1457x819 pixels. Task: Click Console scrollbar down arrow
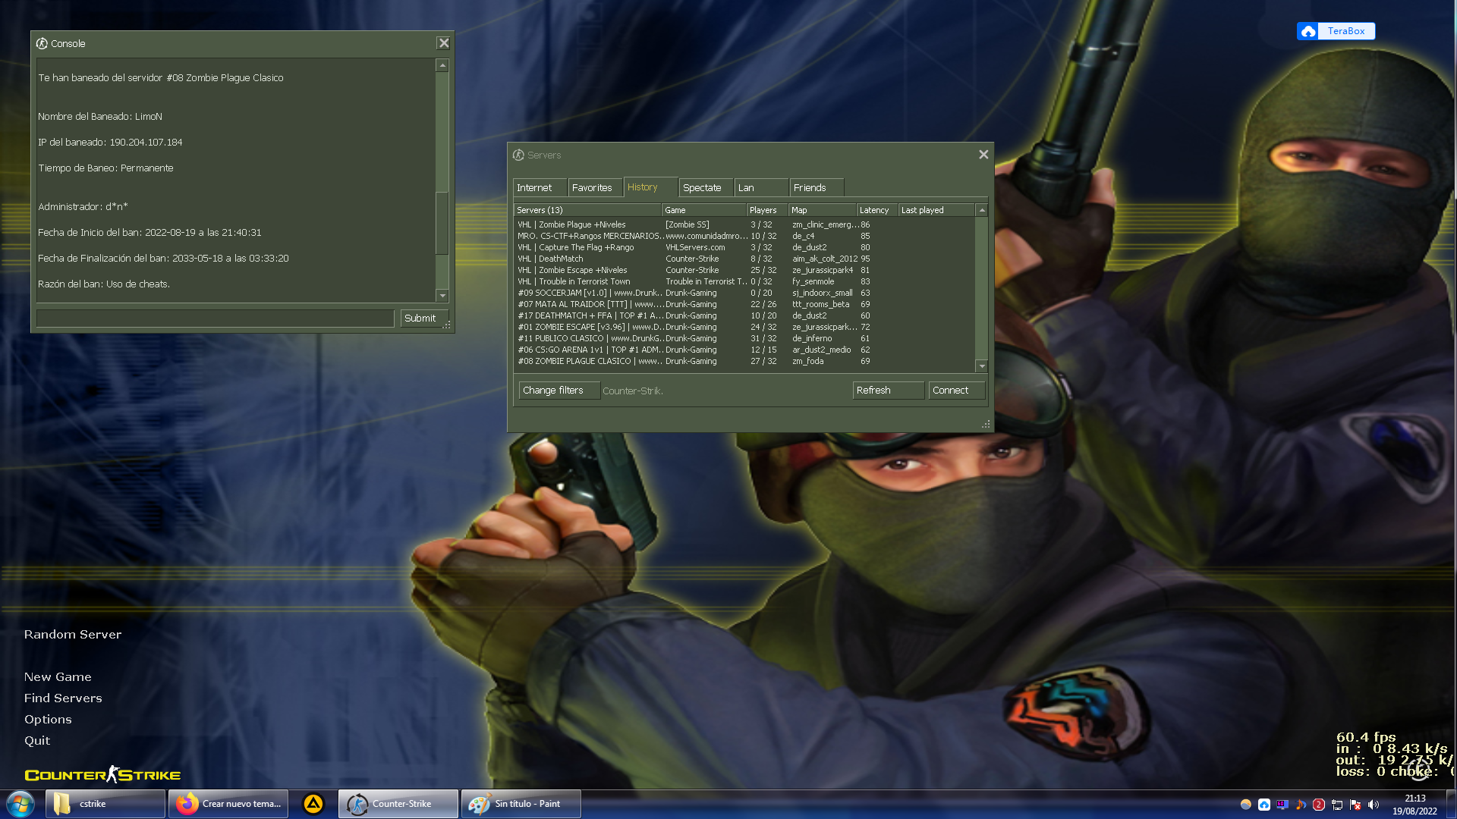[x=442, y=296]
